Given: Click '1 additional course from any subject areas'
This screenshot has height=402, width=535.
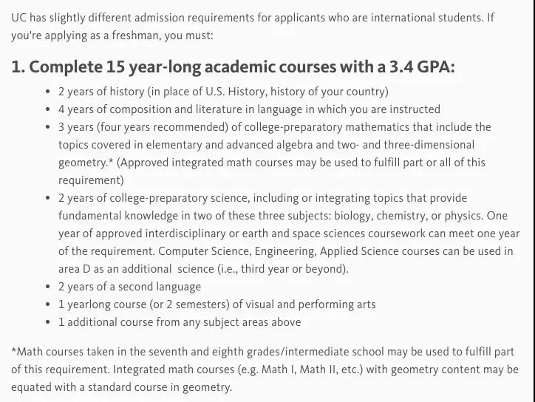Looking at the screenshot, I should (x=180, y=322).
